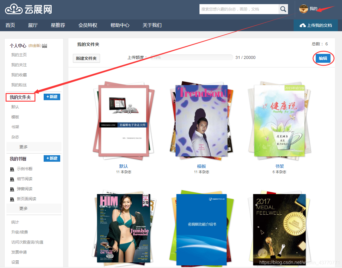Open the 关于我们 navigation item
342x268 pixels.
pyautogui.click(x=152, y=25)
